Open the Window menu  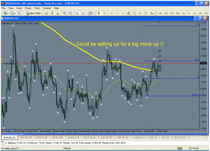pyautogui.click(x=47, y=8)
